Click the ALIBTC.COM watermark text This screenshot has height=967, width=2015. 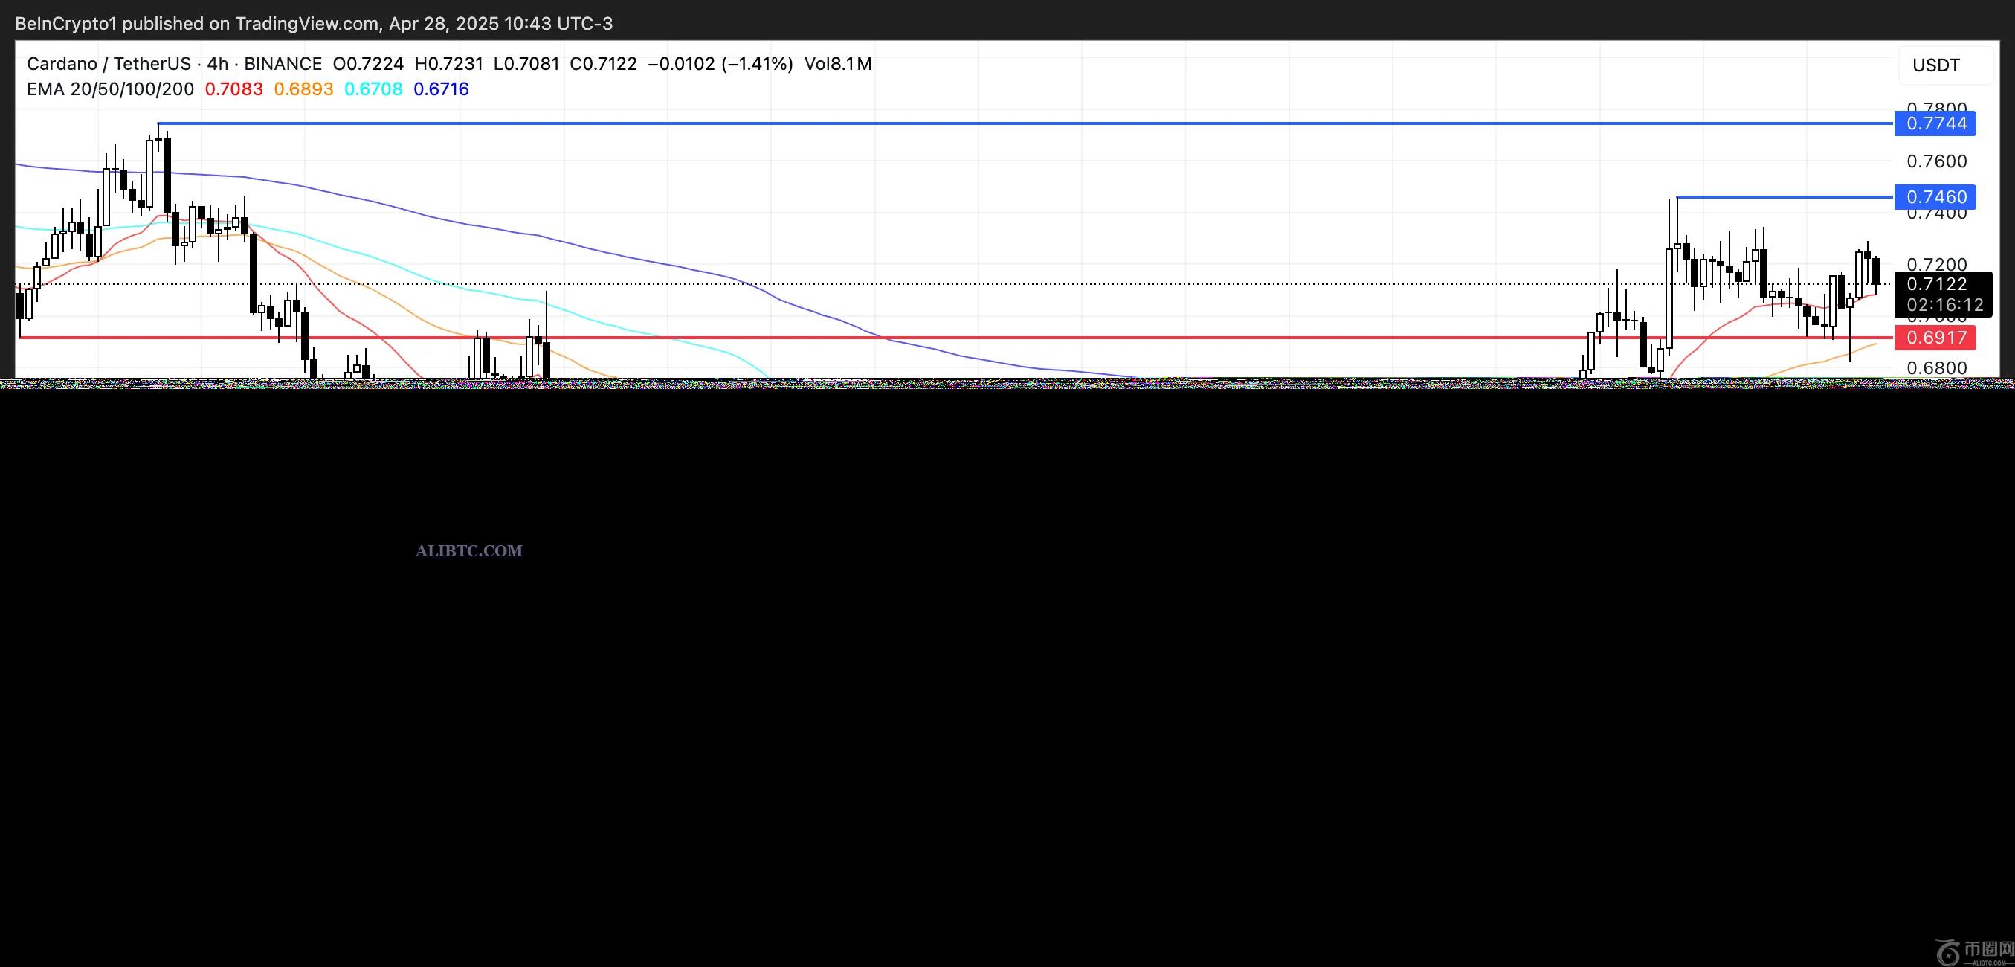click(x=468, y=550)
